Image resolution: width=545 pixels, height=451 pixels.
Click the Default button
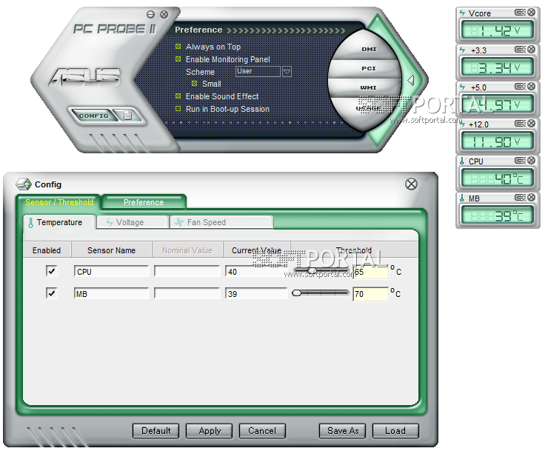[156, 431]
